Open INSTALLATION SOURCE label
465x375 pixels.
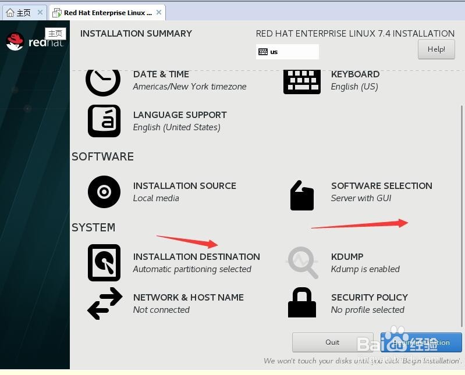(x=184, y=185)
